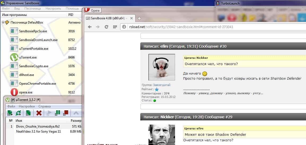This screenshot has width=306, height=145.
Task: Click Add Torrent icon in uTorrent toolbar
Action: click(10, 113)
